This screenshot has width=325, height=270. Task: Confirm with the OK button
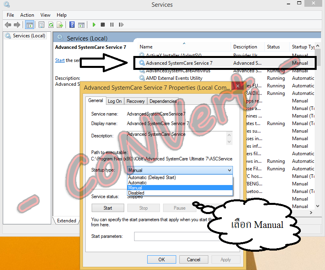click(162, 260)
